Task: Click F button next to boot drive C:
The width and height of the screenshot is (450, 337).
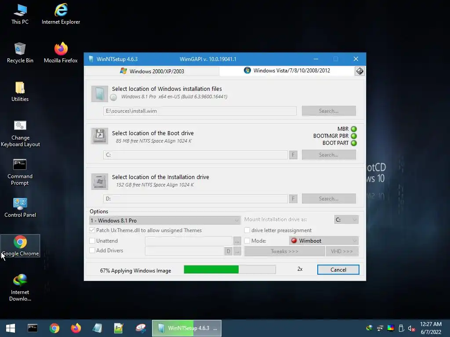Action: 293,155
